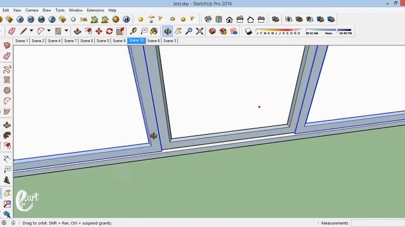Switch to Scene 4 tab
405x227 pixels.
pyautogui.click(x=54, y=40)
